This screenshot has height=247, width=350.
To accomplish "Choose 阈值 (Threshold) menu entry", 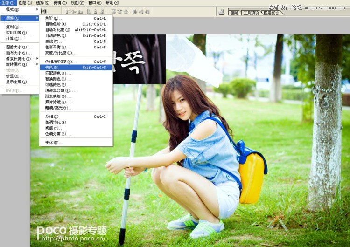I will pos(76,128).
